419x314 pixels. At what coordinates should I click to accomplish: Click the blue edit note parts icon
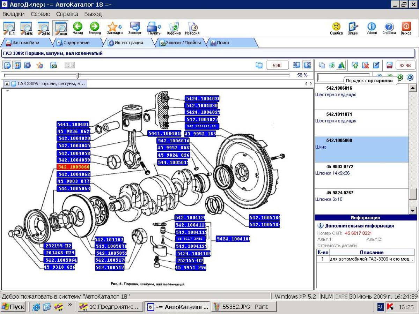coord(376,65)
